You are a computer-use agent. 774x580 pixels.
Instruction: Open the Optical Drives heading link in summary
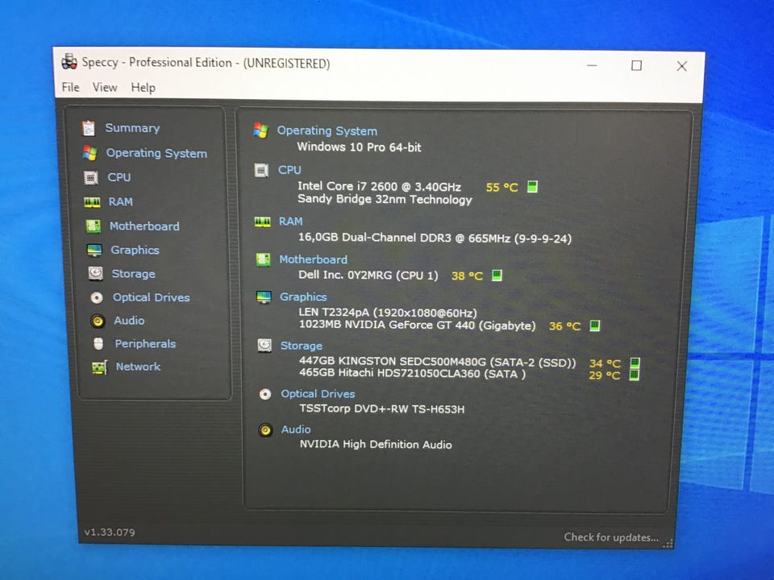(318, 394)
